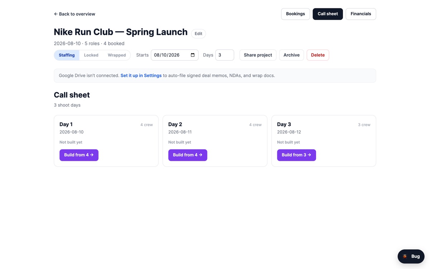Open the Financials tab
This screenshot has height=269, width=430.
pyautogui.click(x=360, y=14)
